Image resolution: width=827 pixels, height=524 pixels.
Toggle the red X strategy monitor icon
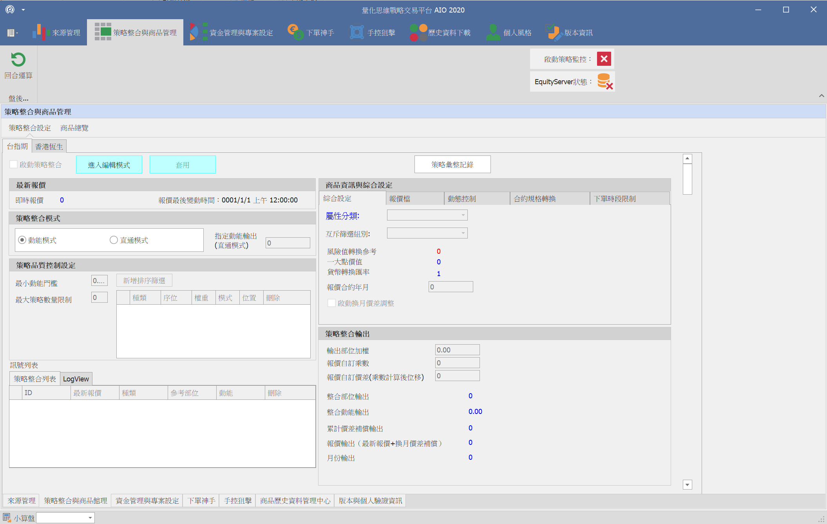(604, 59)
